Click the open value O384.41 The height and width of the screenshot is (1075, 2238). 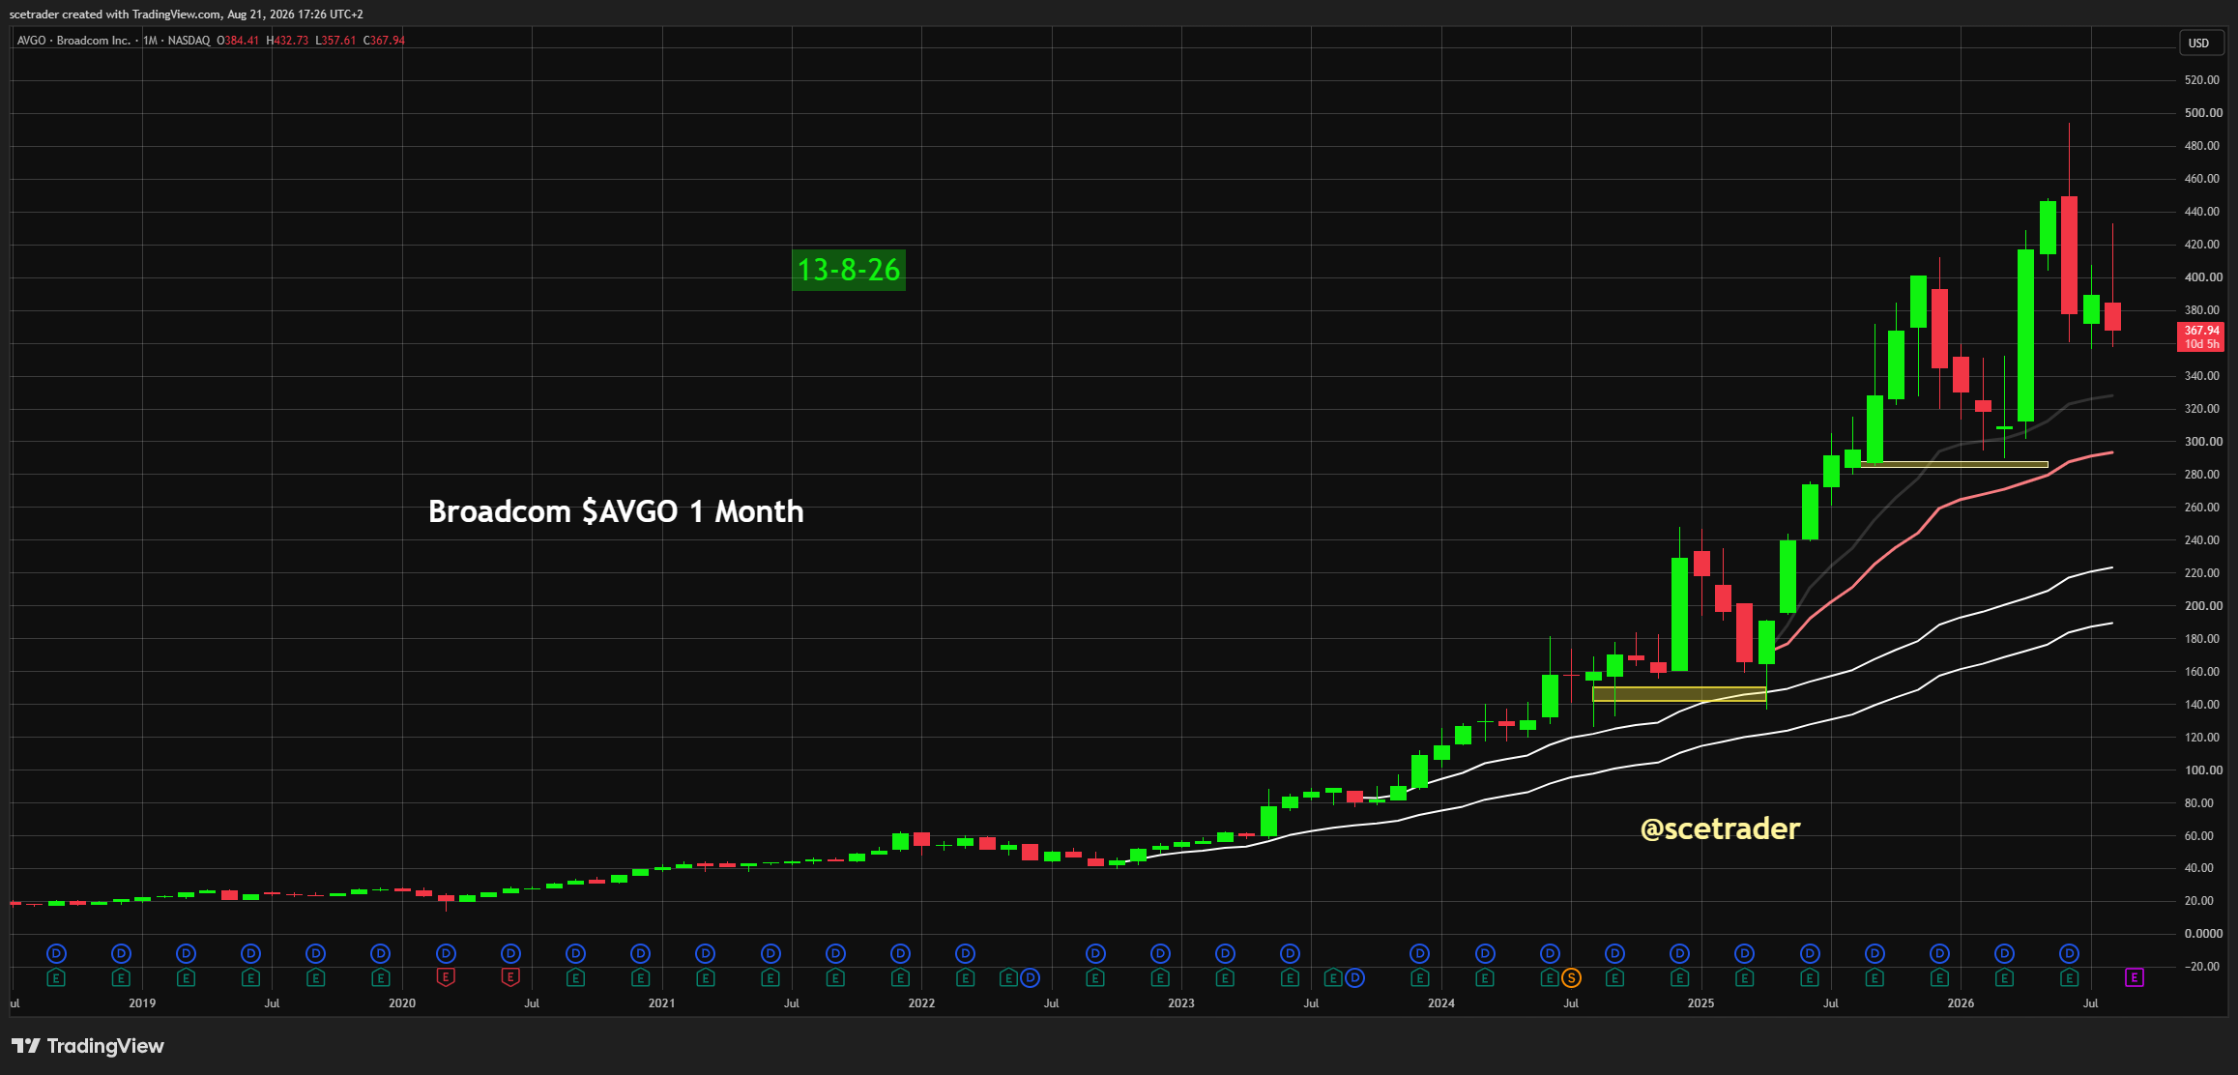point(238,41)
